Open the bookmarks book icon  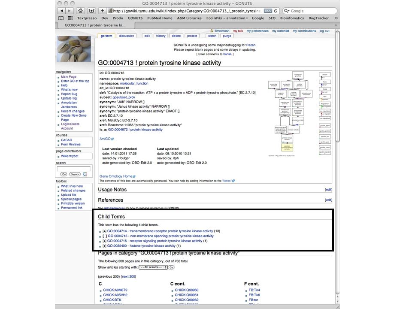(x=61, y=18)
